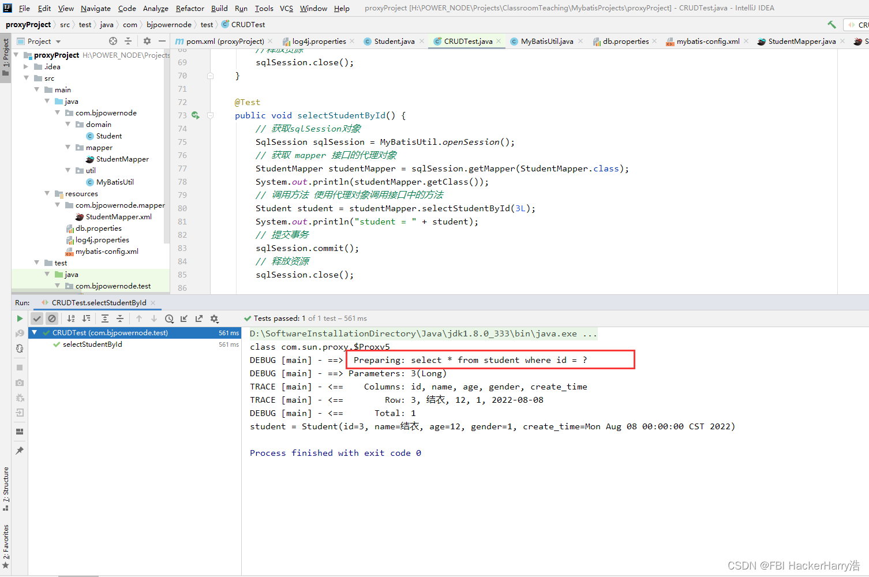
Task: Expand all test results
Action: point(105,319)
